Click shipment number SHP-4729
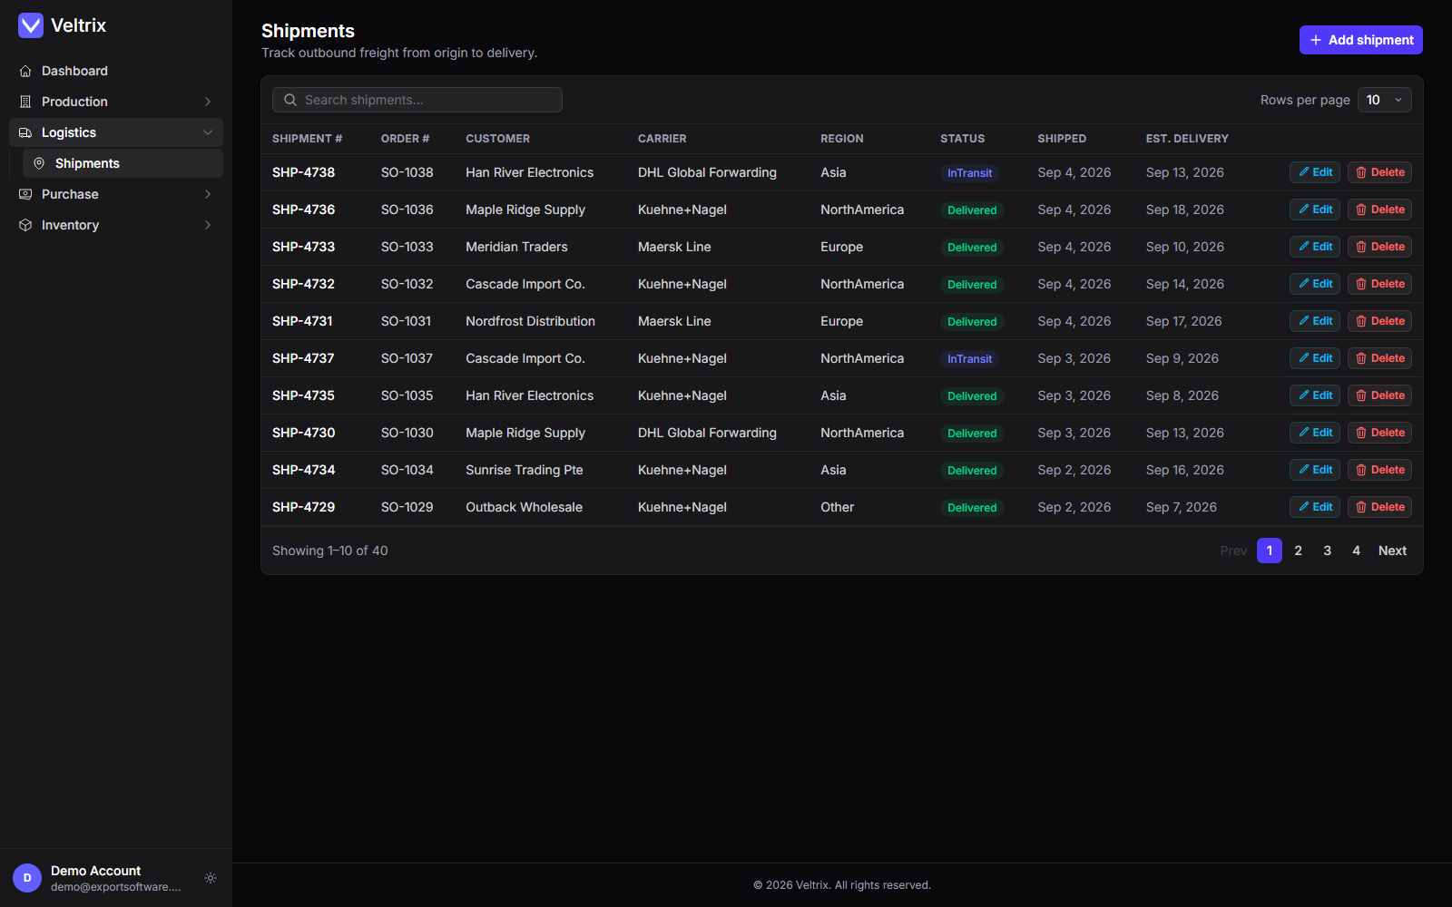 (303, 507)
